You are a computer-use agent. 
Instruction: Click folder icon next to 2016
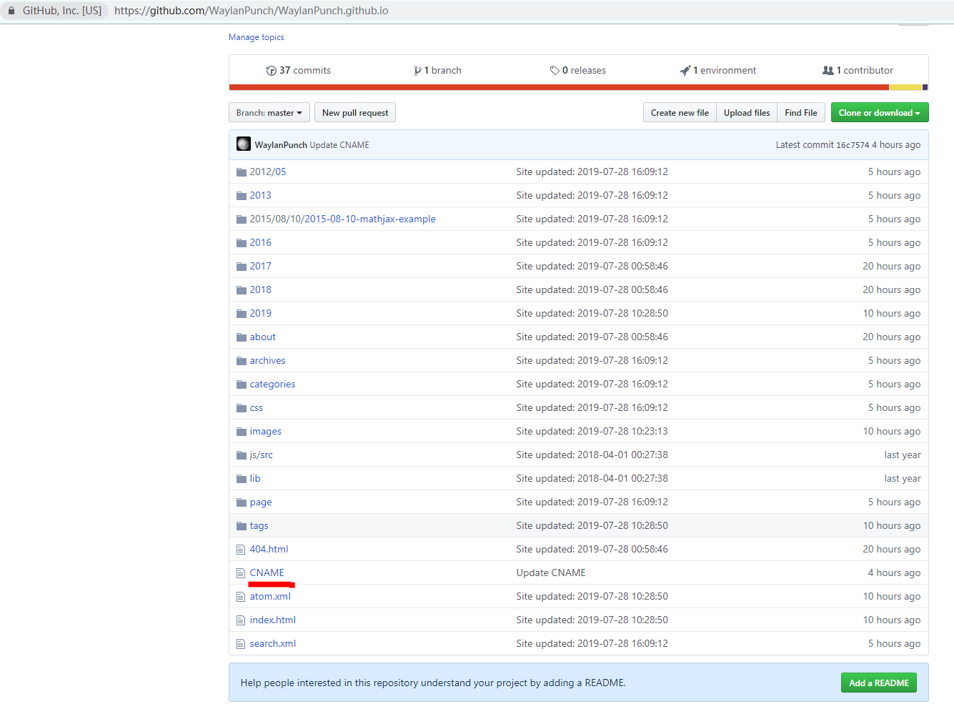tap(242, 243)
